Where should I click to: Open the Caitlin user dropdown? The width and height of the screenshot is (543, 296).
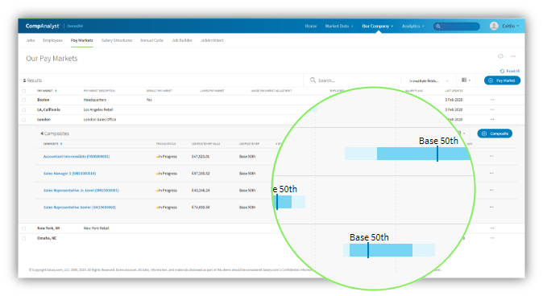511,26
